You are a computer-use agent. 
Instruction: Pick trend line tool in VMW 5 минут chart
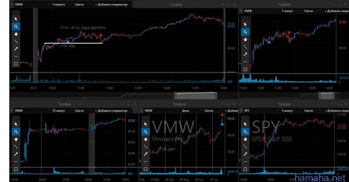pos(245,47)
